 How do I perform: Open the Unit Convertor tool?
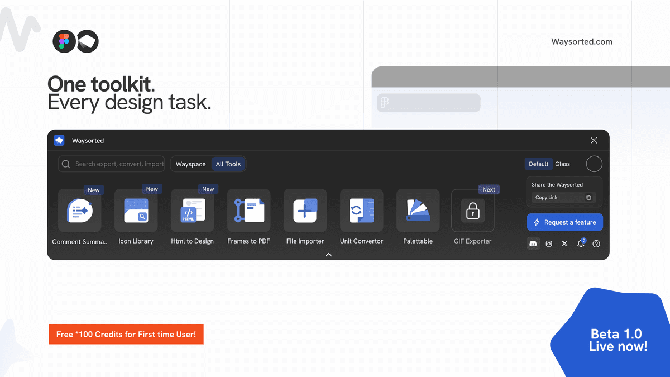361,211
